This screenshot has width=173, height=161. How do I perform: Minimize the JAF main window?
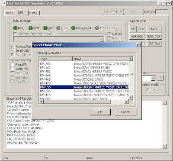160,3
